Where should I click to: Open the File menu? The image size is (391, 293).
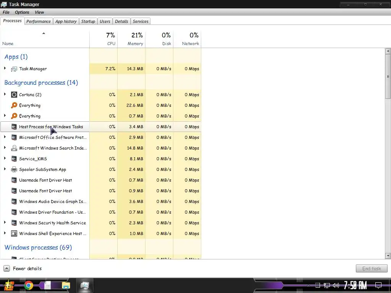click(6, 12)
